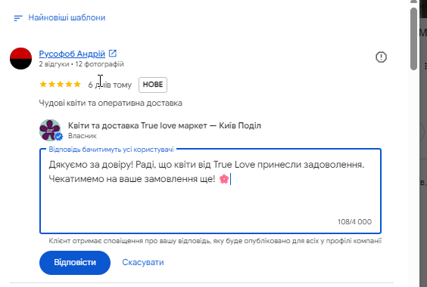Report the review with the exclamation icon
Image resolution: width=427 pixels, height=287 pixels.
pos(381,57)
